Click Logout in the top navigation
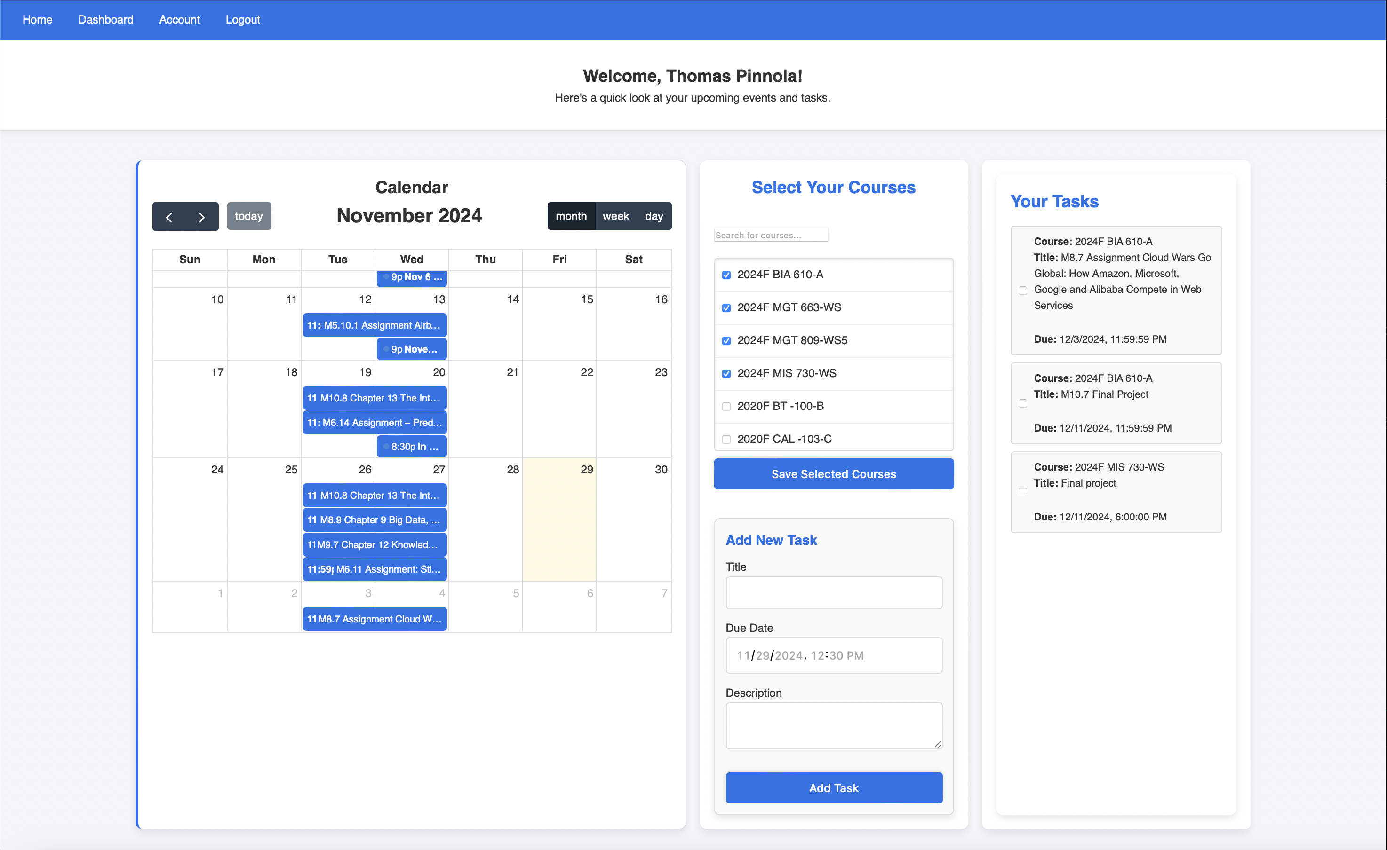 coord(243,20)
